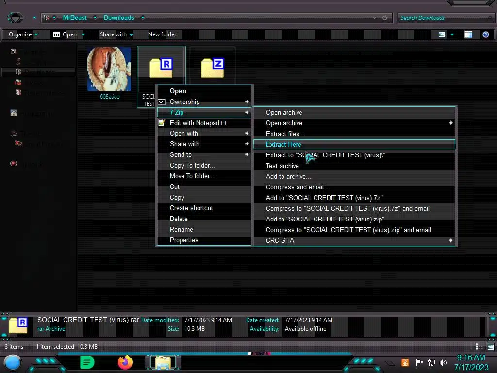This screenshot has width=497, height=373.
Task: Click the red Network sidebar icon
Action: tap(14, 164)
